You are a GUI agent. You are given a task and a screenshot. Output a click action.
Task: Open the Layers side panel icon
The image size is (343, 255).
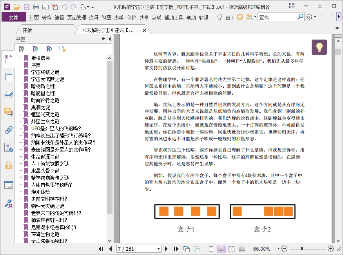click(x=9, y=94)
